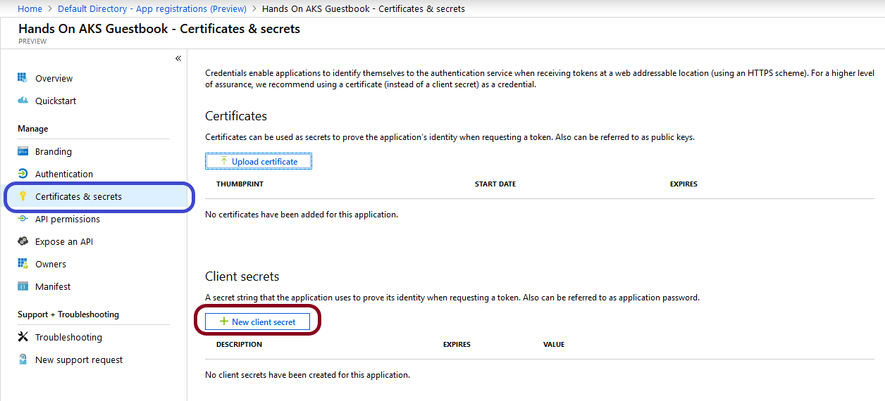Click certificates EXPIRES column header
Screen dimensions: 885x401
pos(683,184)
